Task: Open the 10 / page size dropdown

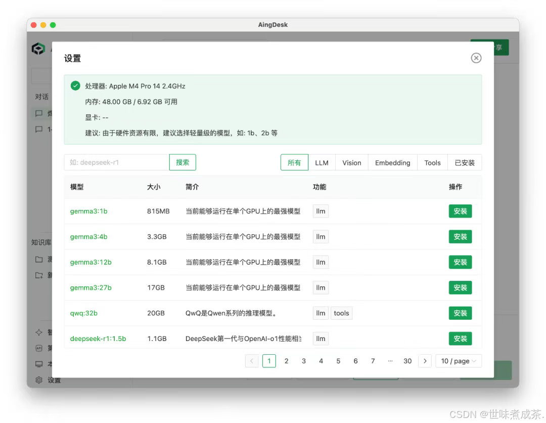Action: (x=459, y=361)
